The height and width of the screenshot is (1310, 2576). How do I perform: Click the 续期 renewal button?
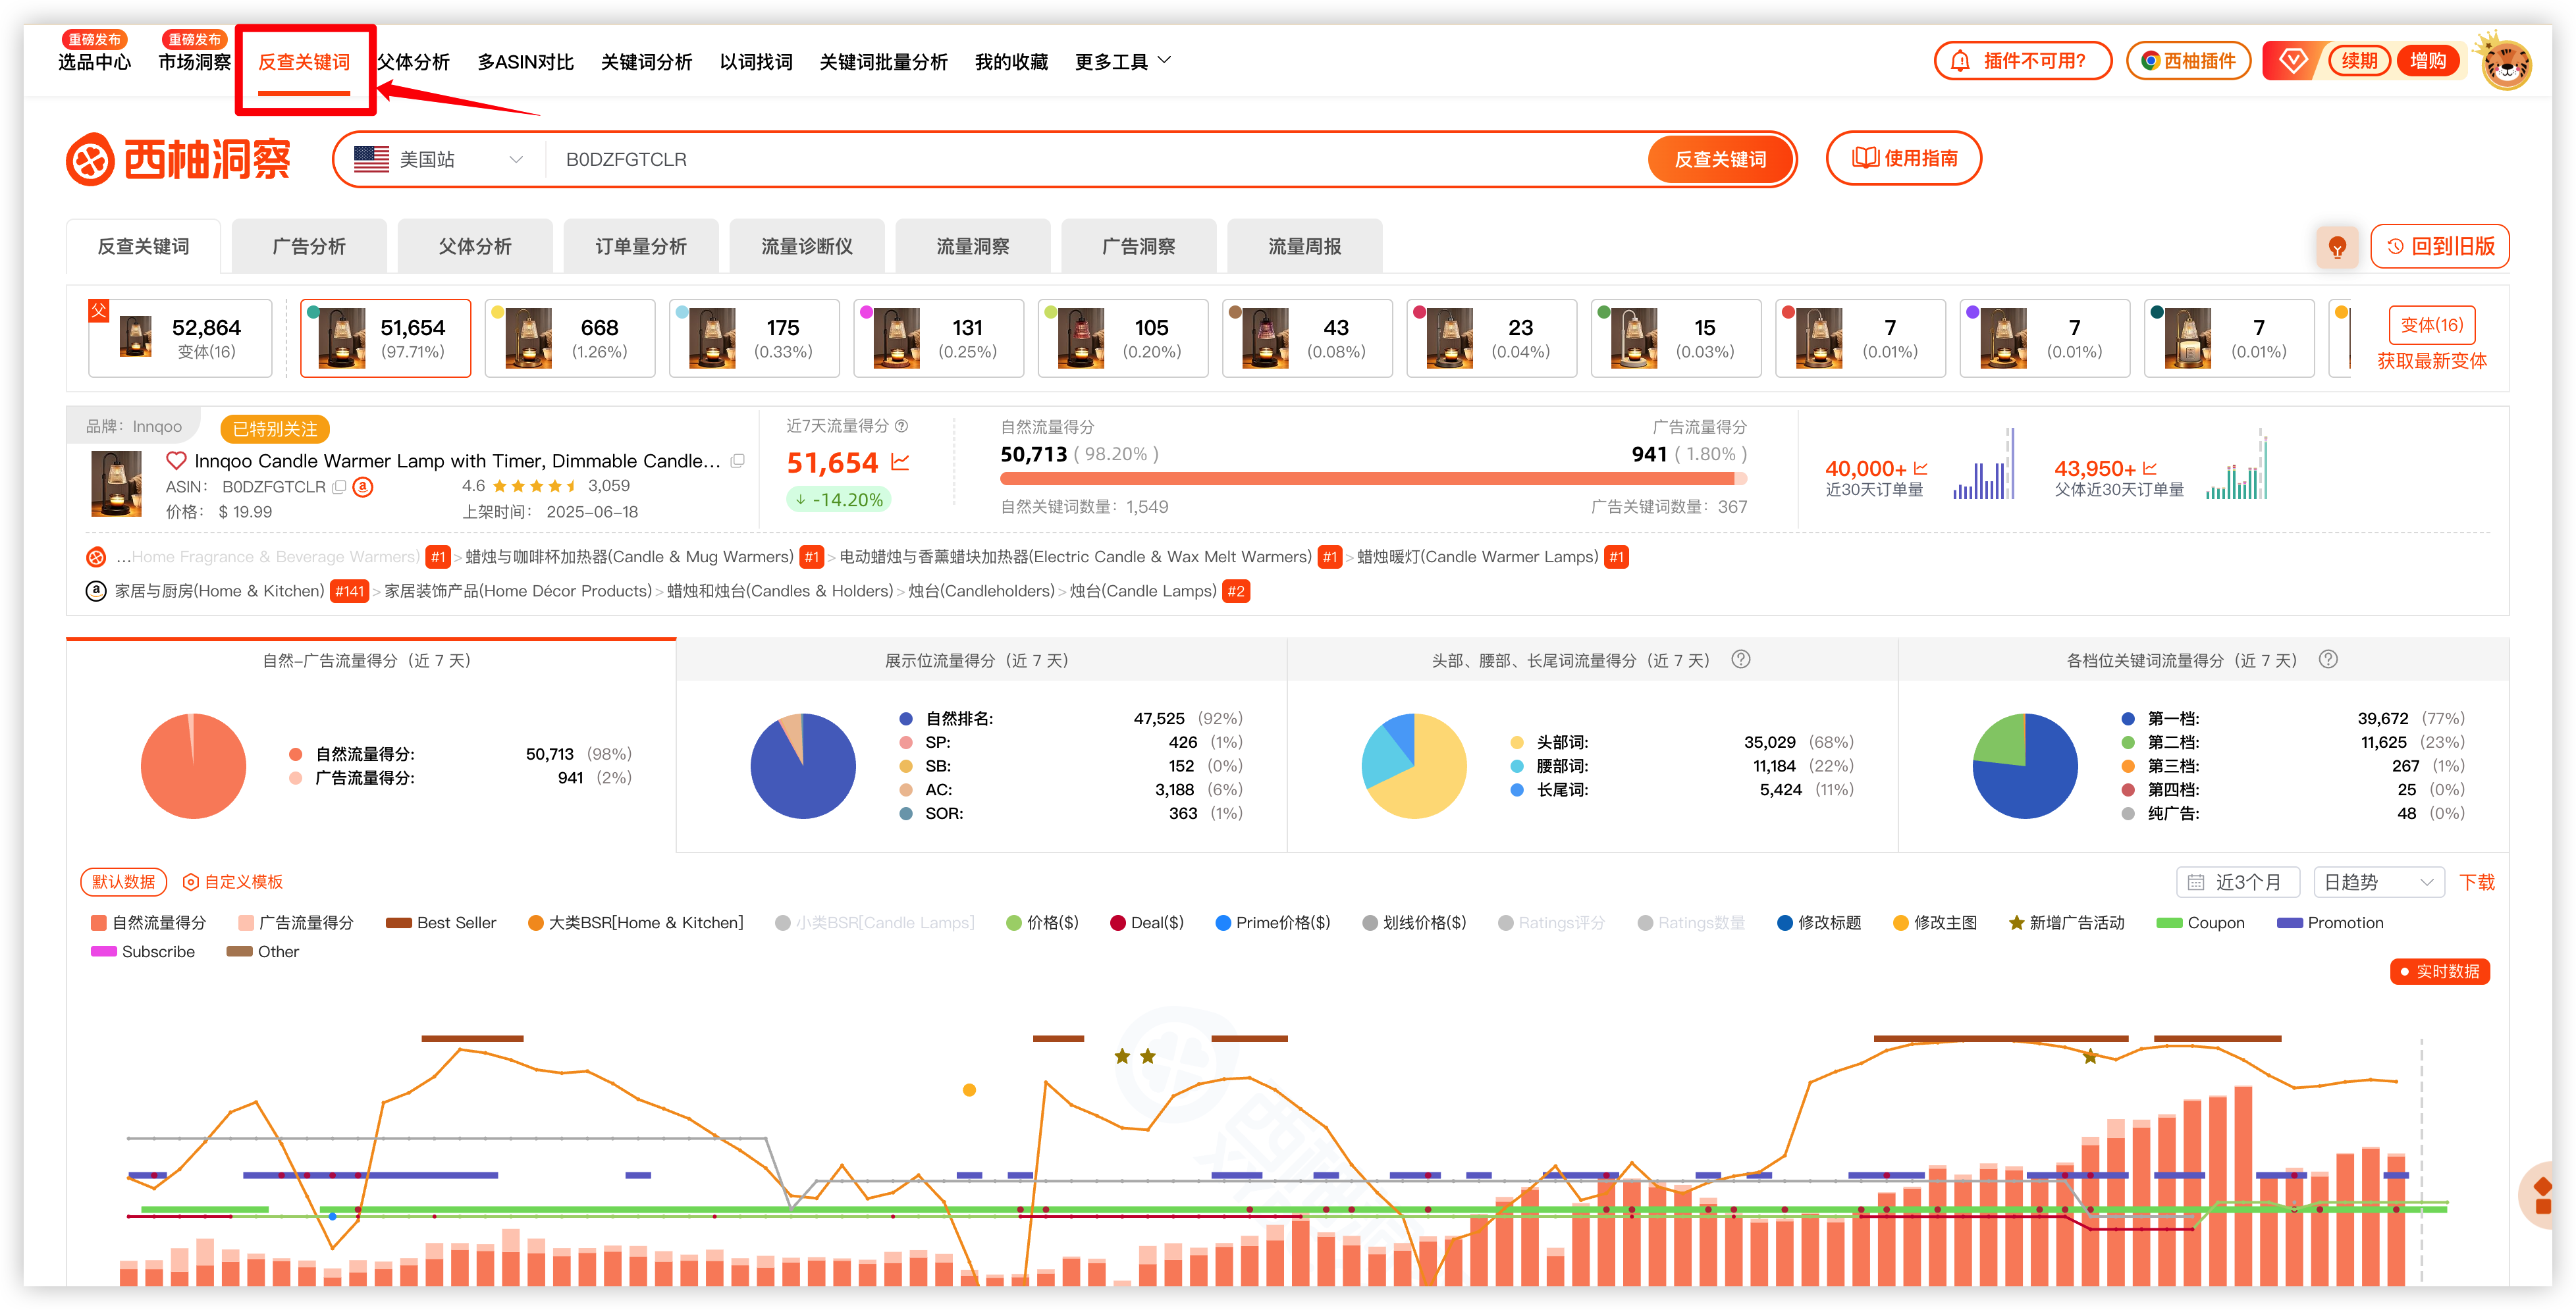coord(2360,61)
